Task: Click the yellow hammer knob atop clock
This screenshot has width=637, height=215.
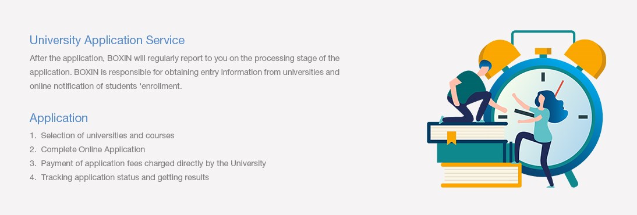Action: pos(543,52)
